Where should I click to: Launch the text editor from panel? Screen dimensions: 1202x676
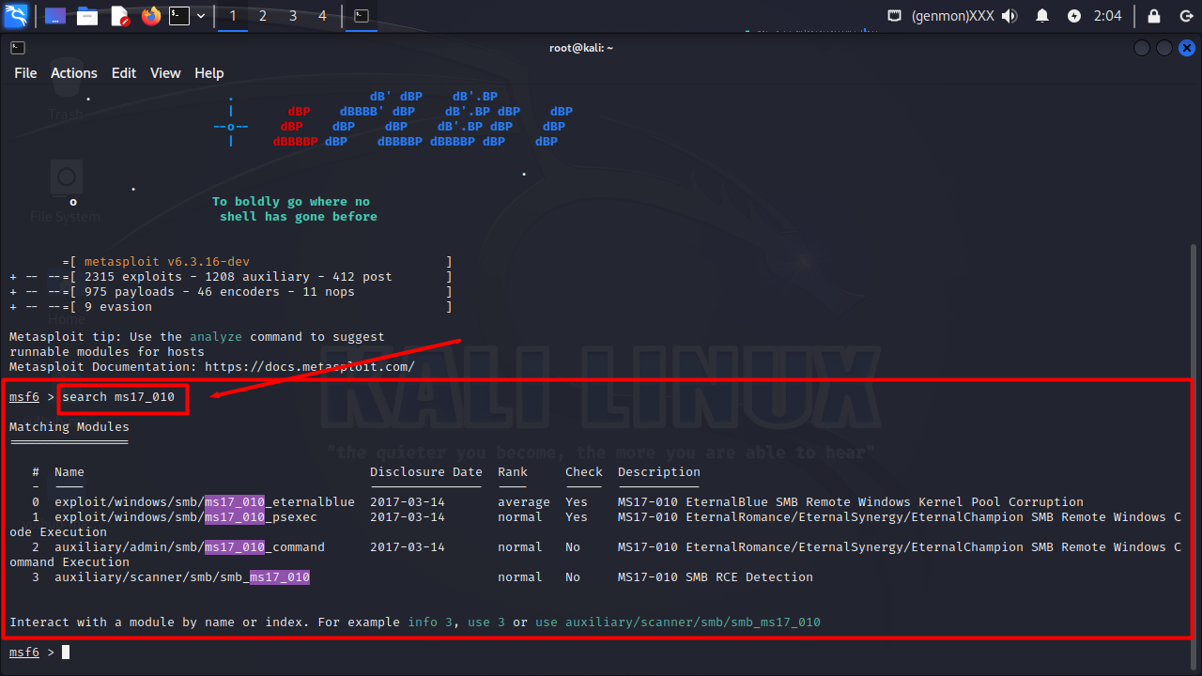pos(119,16)
